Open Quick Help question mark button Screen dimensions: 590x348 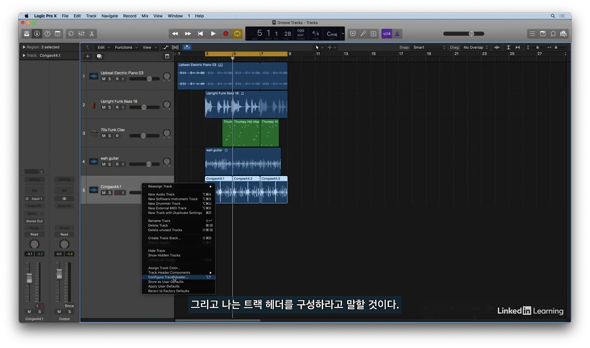47,34
